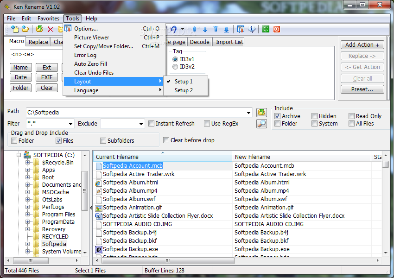Enable the Hidden checkbox

[314, 116]
